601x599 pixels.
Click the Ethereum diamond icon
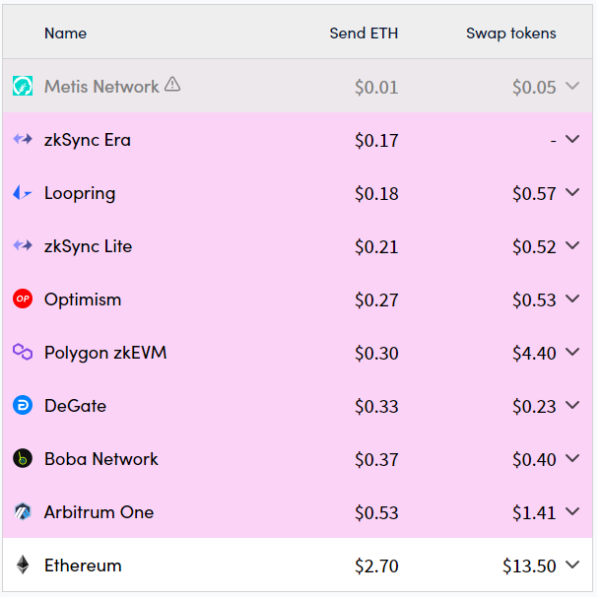tap(23, 565)
